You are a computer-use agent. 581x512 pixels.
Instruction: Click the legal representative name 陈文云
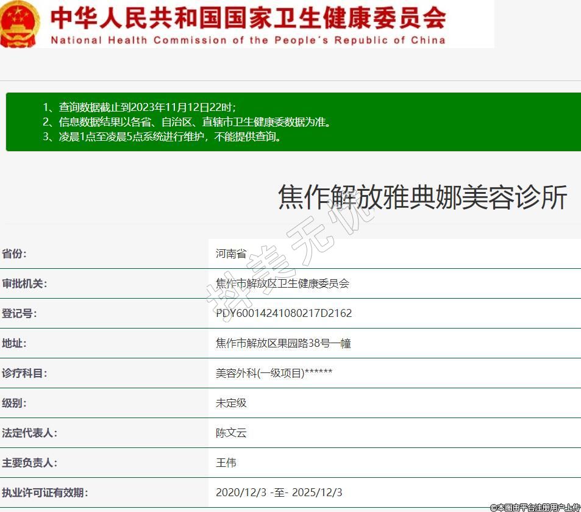click(231, 433)
